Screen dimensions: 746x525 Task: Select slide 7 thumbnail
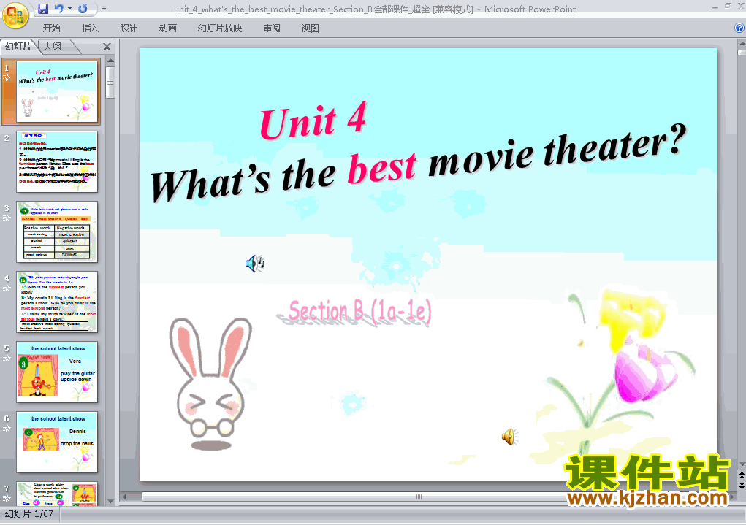click(x=57, y=494)
